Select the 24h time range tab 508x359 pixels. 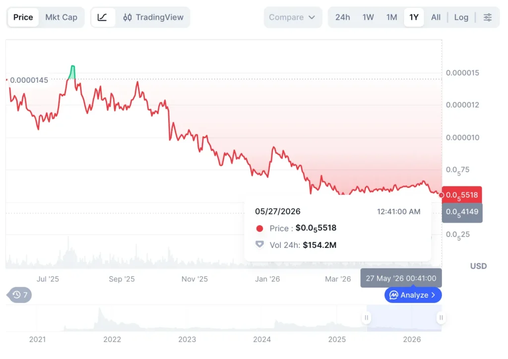(342, 17)
